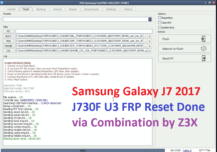This screenshot has width=217, height=152.
Task: Browse for PHONE file with ellipsis button
Action: [145, 46]
